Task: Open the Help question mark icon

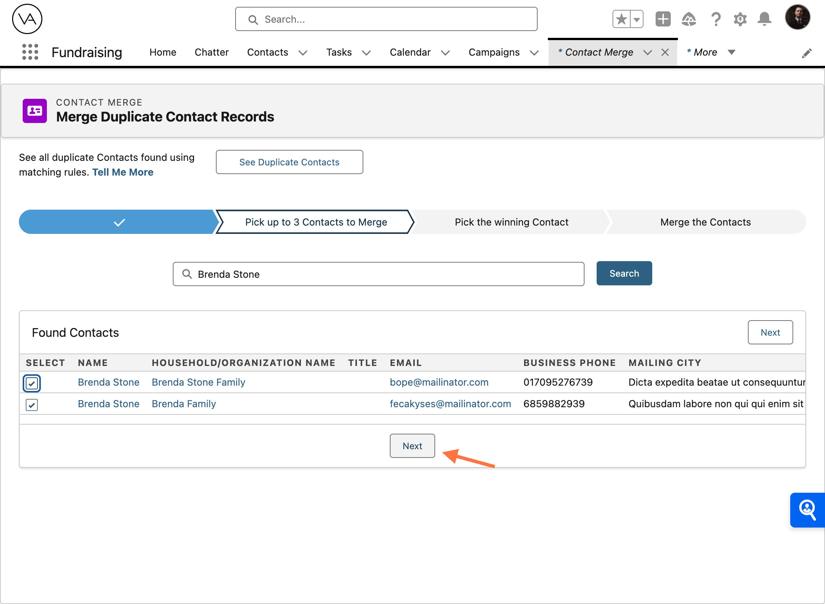Action: pos(716,19)
